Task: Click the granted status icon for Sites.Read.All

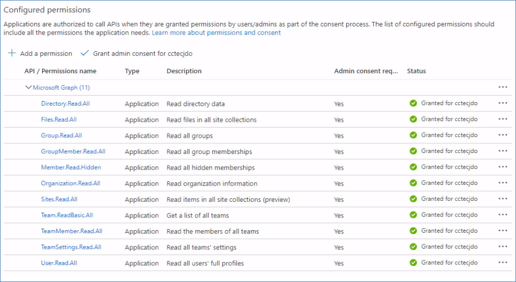Action: tap(413, 199)
